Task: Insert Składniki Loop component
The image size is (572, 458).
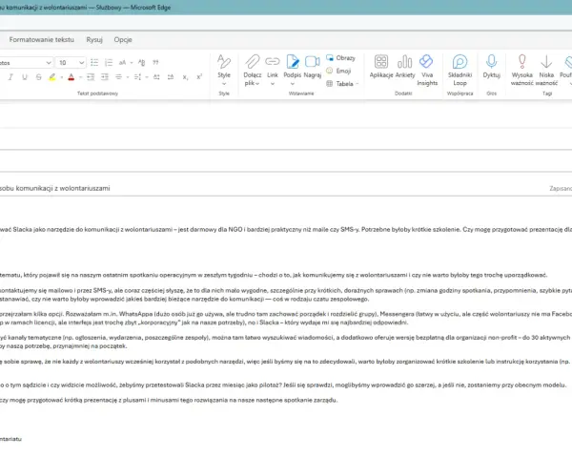Action: (x=460, y=70)
